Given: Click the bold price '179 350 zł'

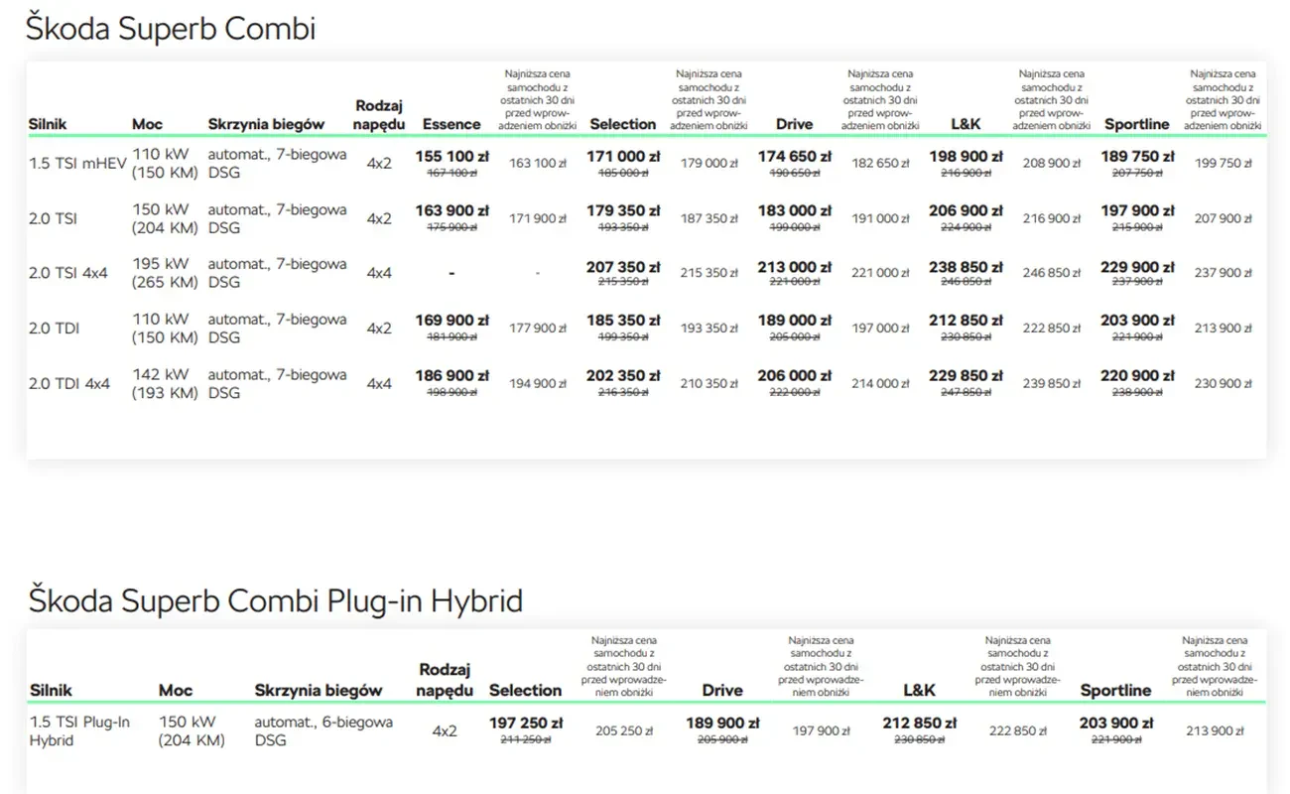Looking at the screenshot, I should (623, 211).
